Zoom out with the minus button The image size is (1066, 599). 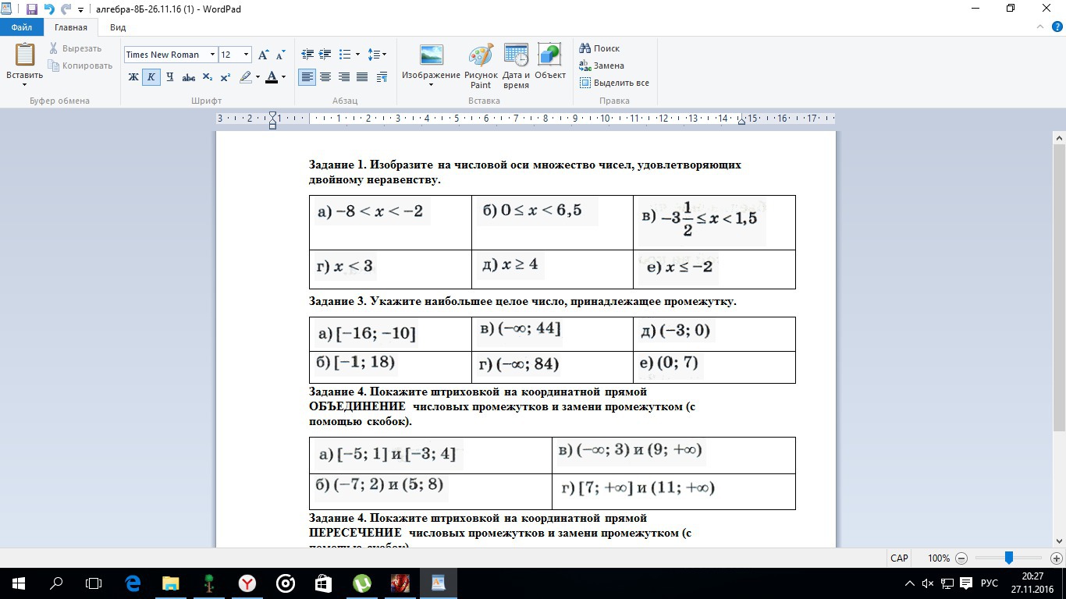[961, 558]
